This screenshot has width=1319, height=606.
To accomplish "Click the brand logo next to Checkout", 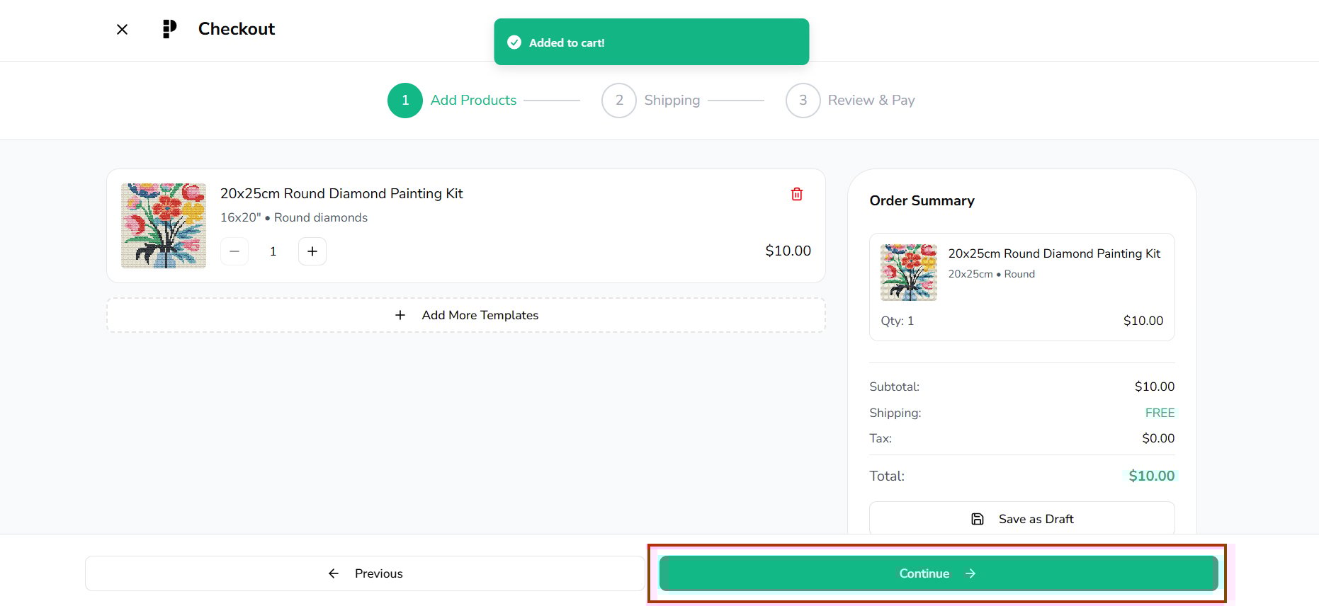I will (x=169, y=29).
